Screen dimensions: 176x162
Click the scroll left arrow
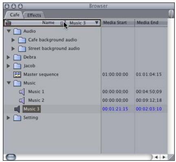click(x=156, y=157)
